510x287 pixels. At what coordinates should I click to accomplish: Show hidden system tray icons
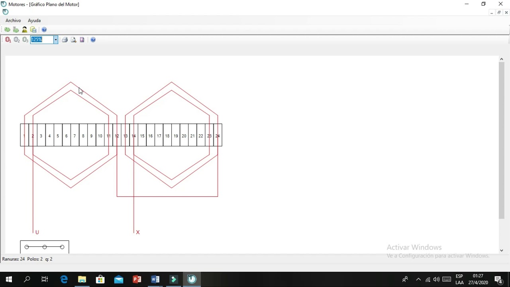pos(418,279)
